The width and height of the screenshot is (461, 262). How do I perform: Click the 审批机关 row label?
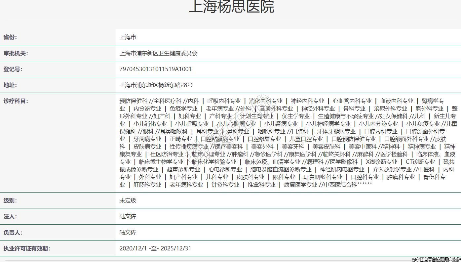pos(16,54)
